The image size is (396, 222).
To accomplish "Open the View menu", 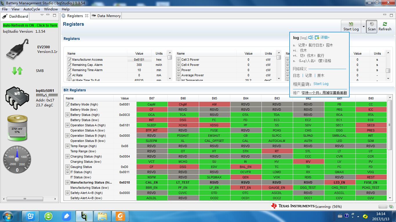I will coord(16,9).
